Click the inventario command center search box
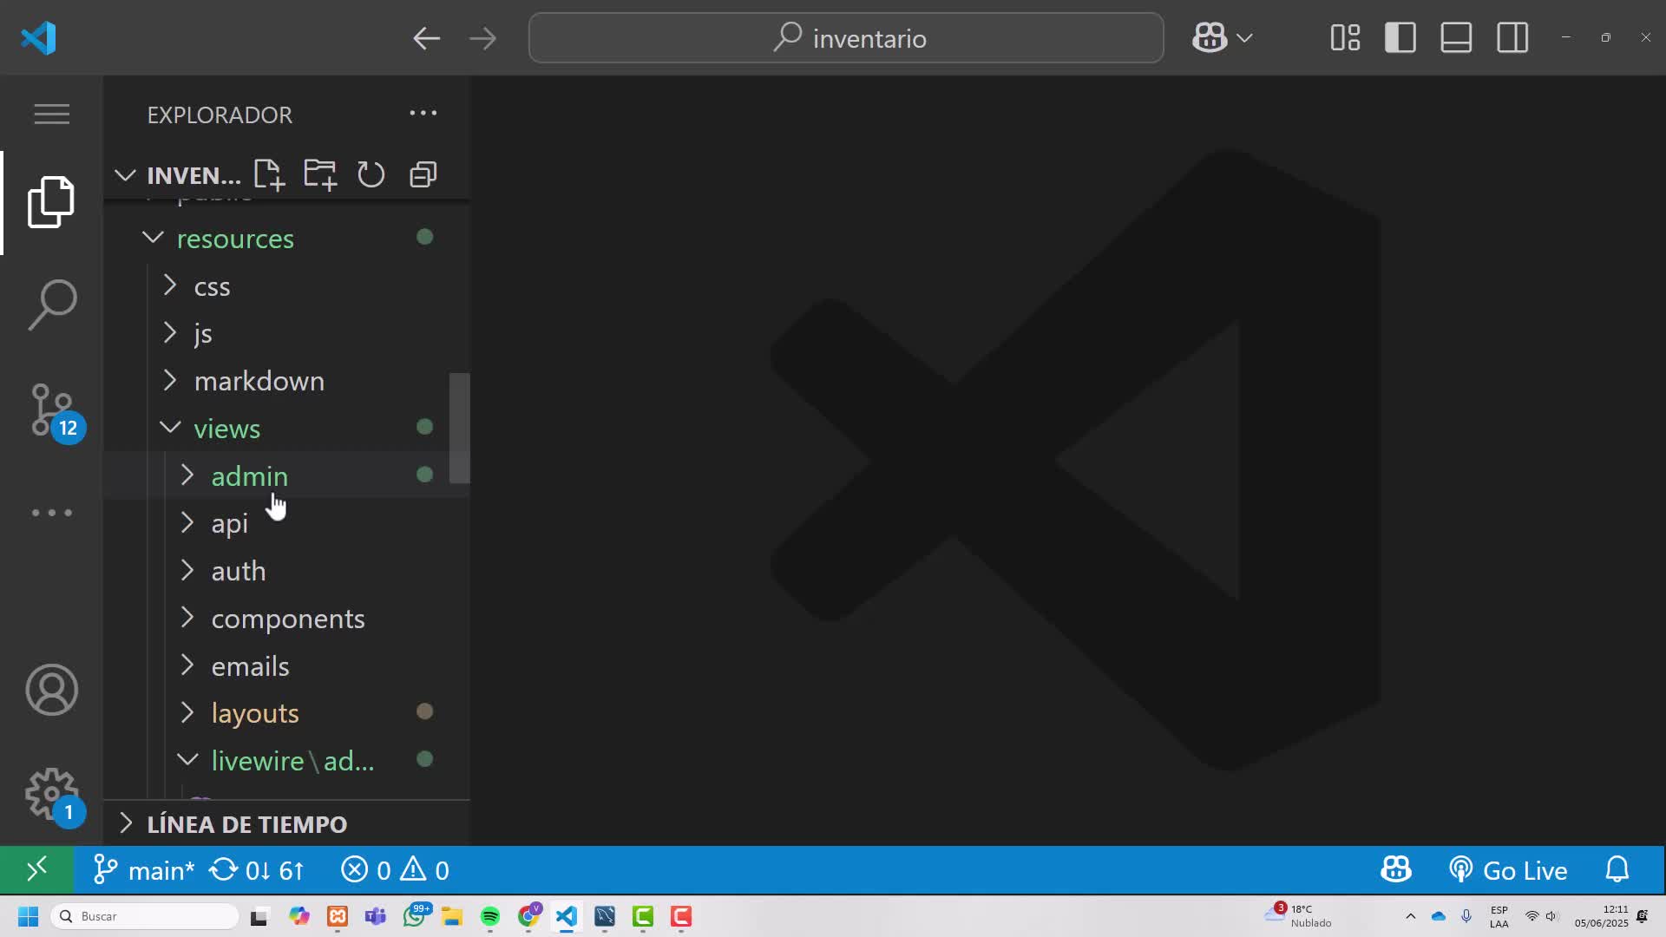Viewport: 1666px width, 937px height. pos(846,38)
